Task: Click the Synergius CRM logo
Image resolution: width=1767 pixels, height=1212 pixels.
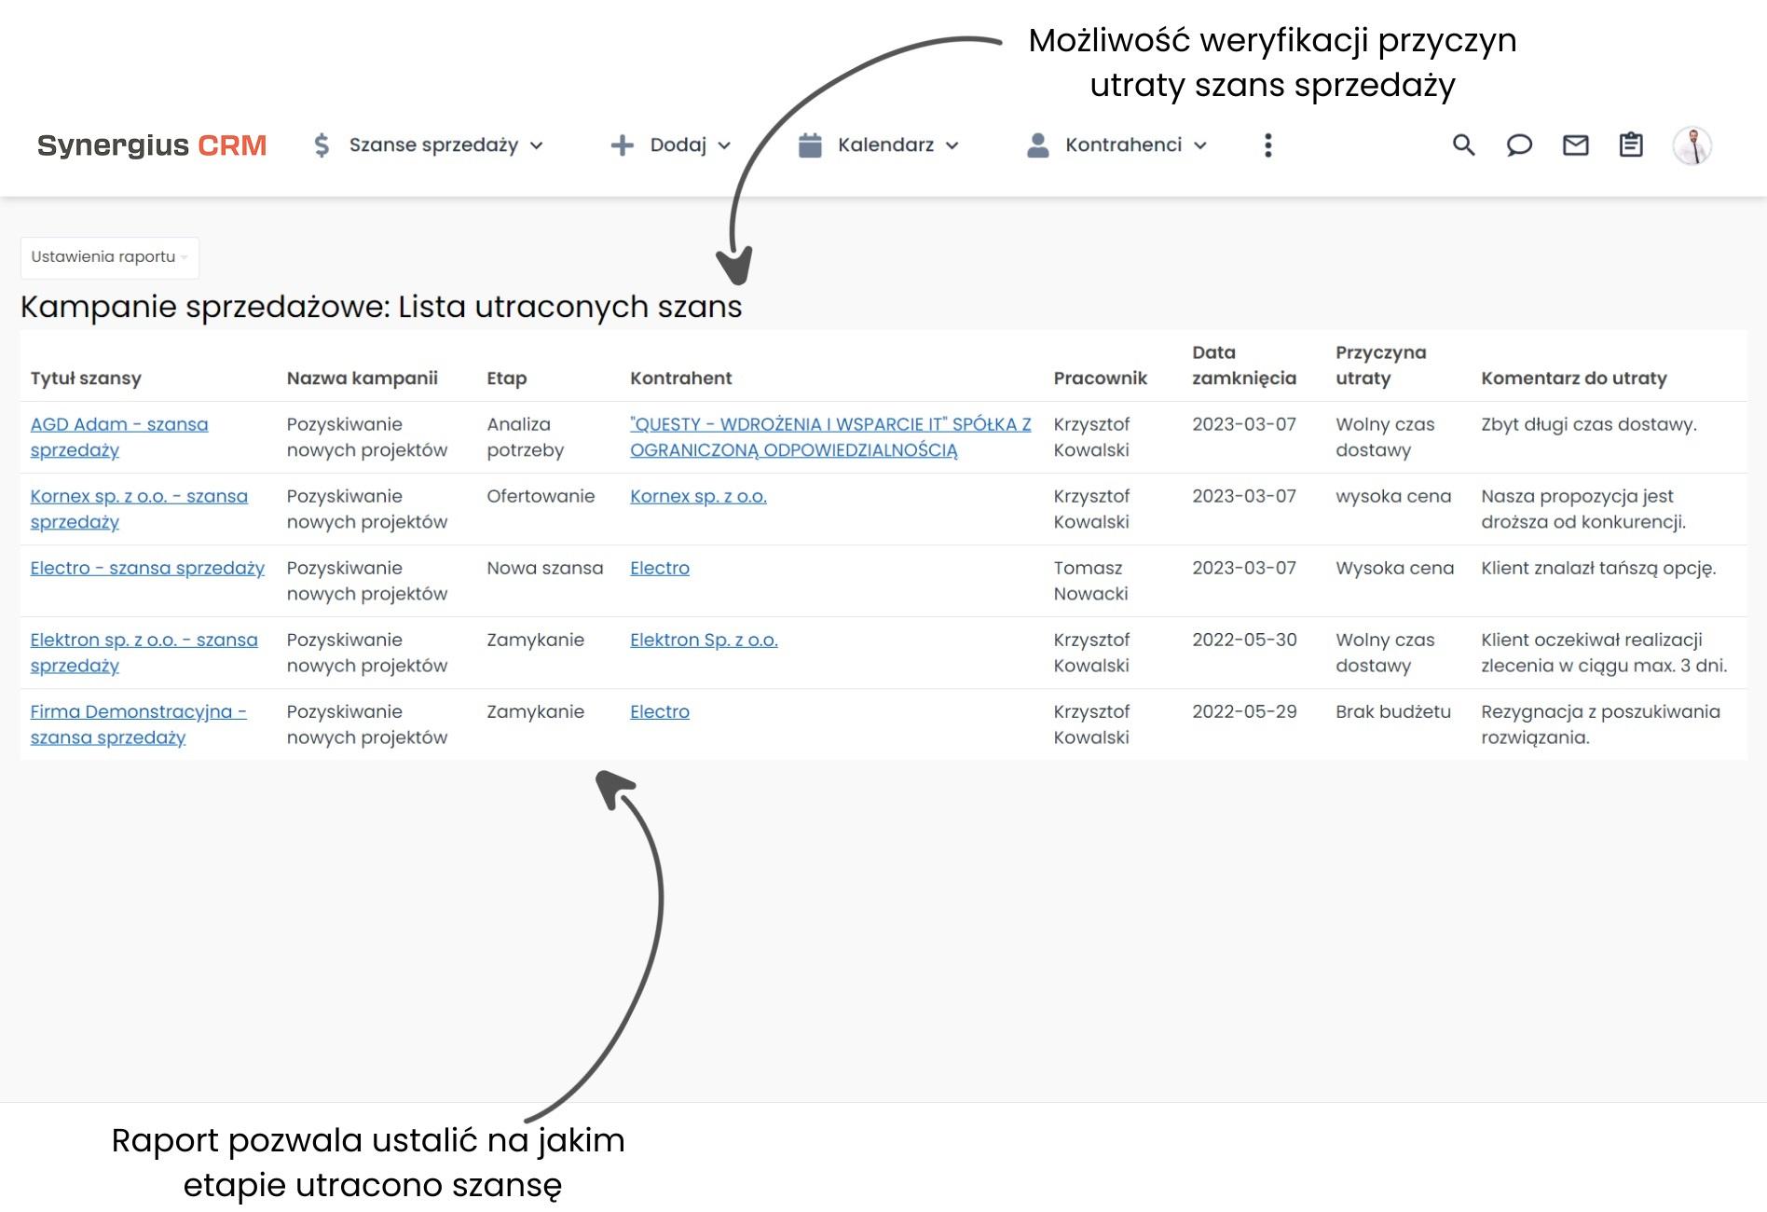Action: 152,145
